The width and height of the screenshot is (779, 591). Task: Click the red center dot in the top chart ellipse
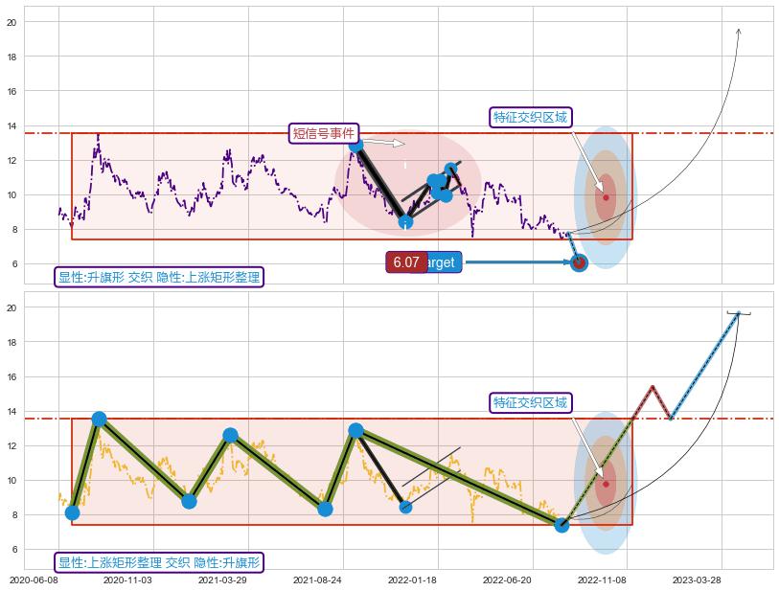point(606,197)
